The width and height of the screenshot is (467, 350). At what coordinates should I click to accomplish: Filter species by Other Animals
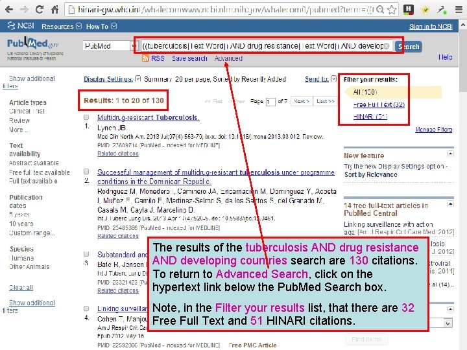point(29,266)
